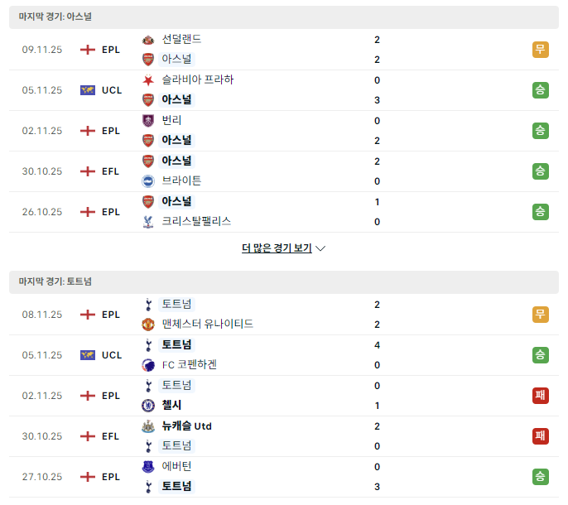
Task: Click green 승 badge for Everton match
Action: pos(540,477)
